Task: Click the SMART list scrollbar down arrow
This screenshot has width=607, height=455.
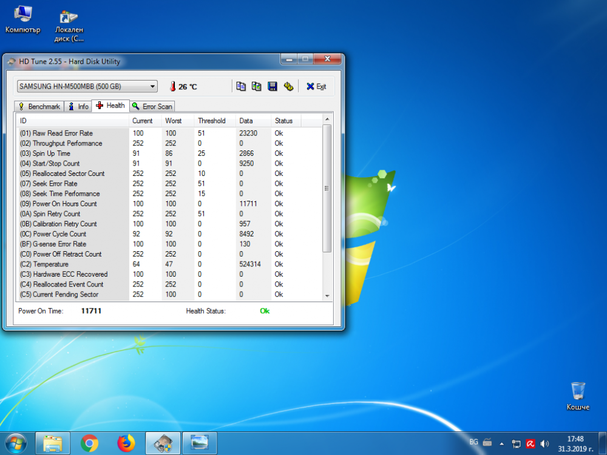Action: click(x=327, y=296)
